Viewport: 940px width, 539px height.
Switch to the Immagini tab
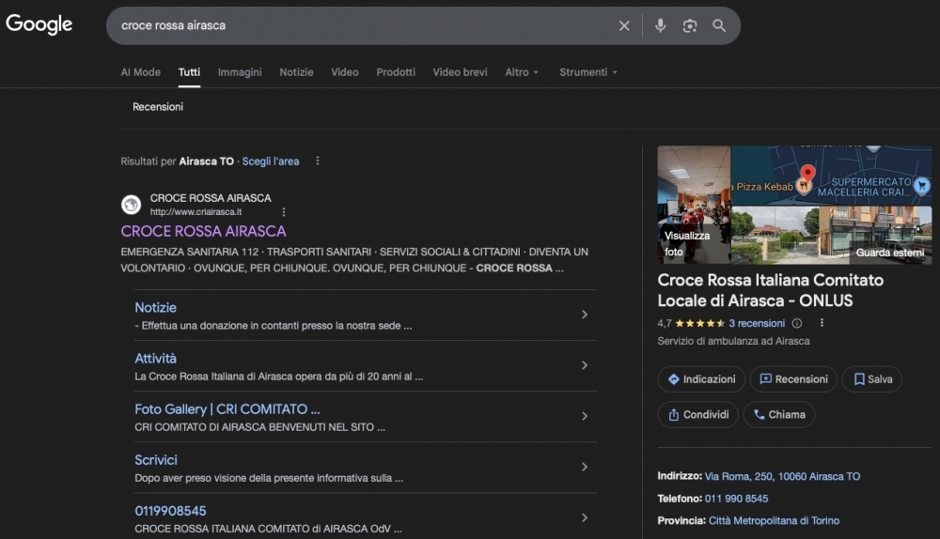[240, 72]
